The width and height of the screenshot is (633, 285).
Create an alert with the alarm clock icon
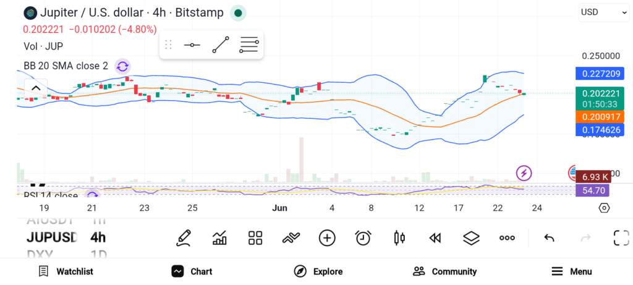pyautogui.click(x=363, y=238)
